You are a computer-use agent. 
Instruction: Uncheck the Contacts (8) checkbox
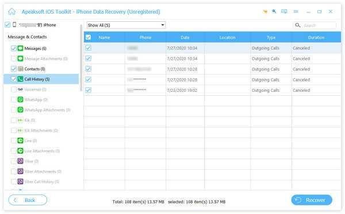tap(14, 69)
